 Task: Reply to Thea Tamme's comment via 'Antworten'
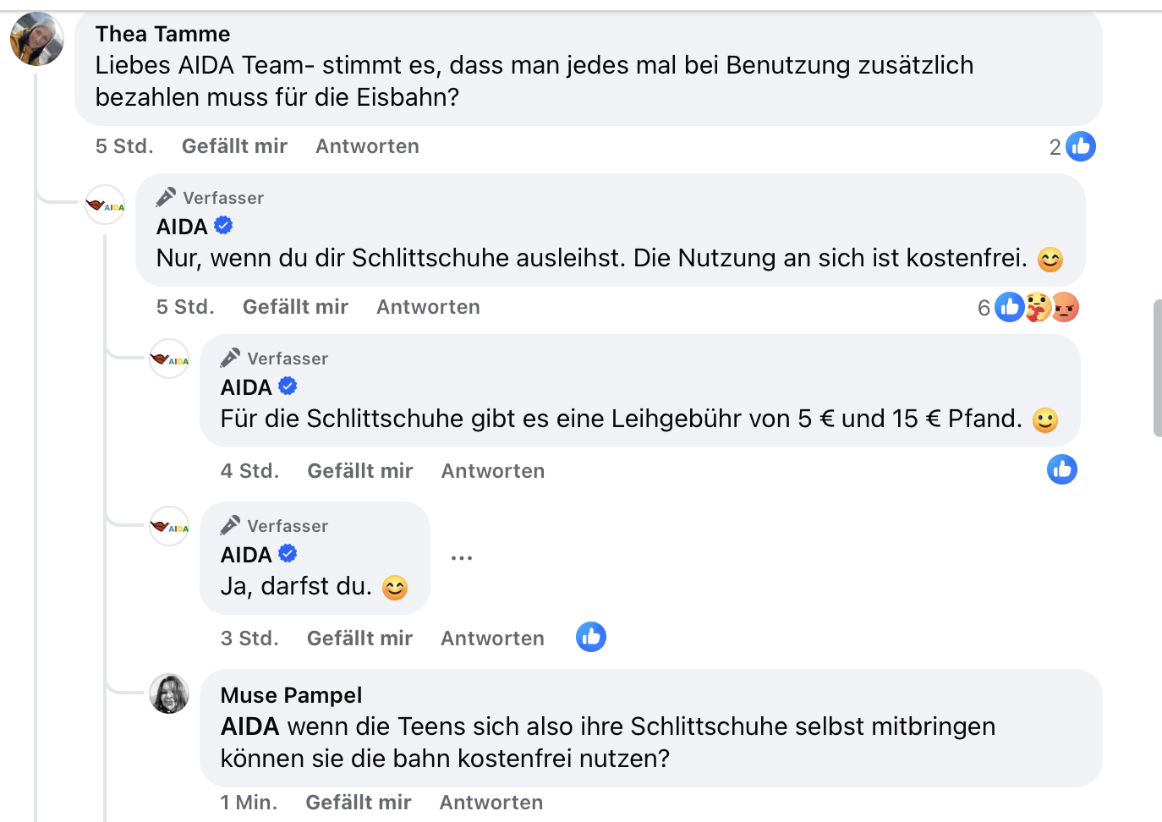[367, 146]
